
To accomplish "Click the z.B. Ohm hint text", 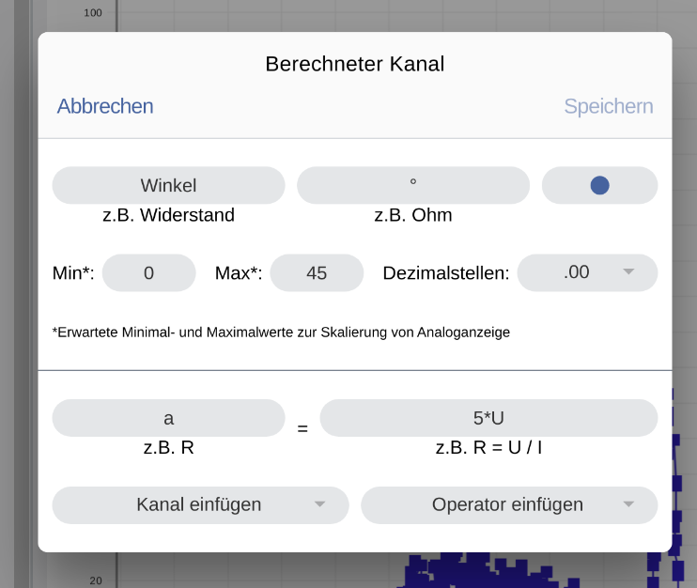I will 413,215.
